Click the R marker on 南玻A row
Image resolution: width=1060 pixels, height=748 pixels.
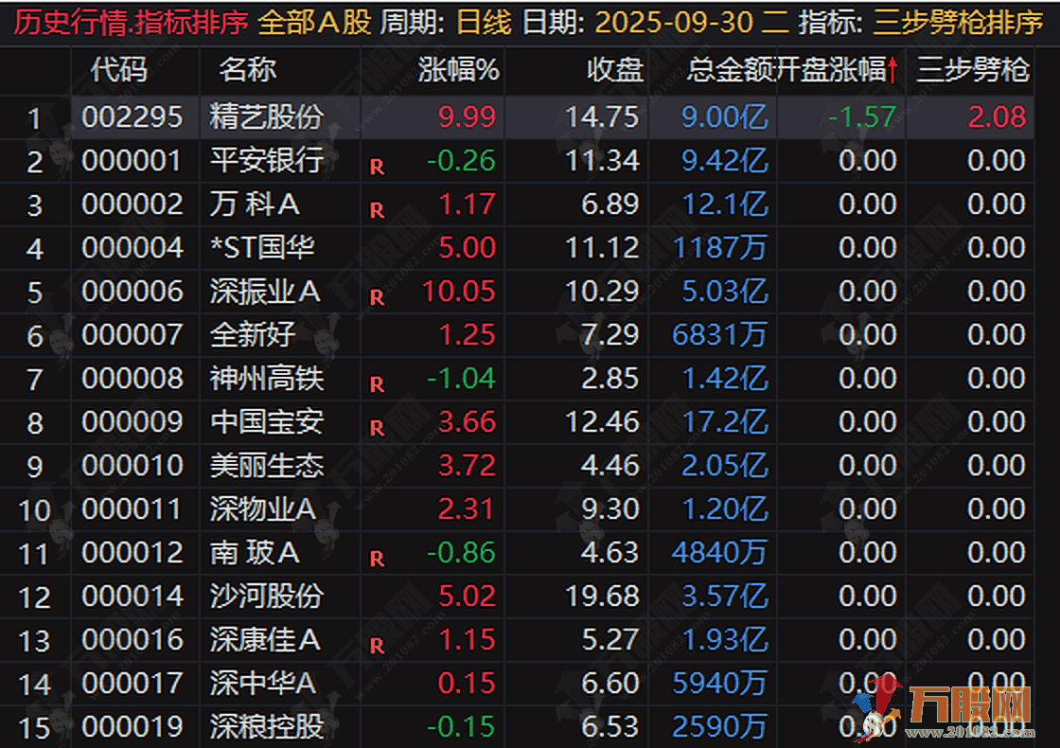coord(377,560)
